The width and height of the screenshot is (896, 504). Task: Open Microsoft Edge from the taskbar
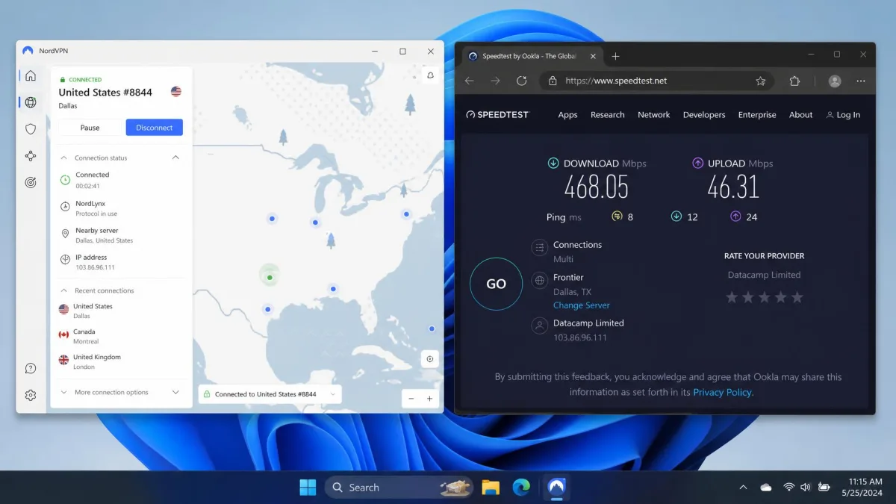click(521, 488)
